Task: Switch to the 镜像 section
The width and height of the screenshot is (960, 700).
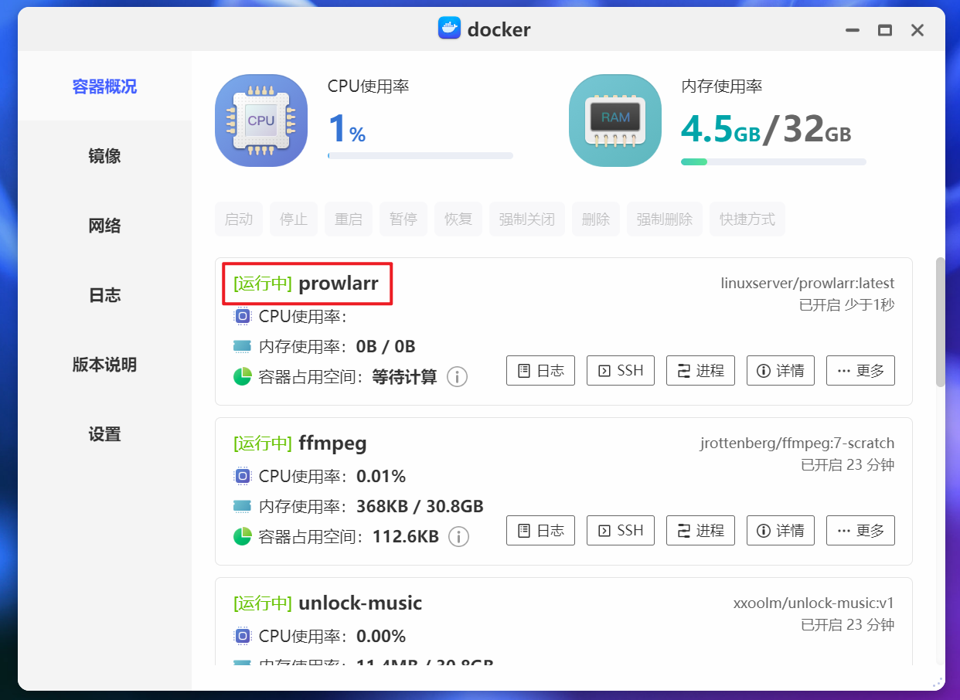Action: point(105,156)
